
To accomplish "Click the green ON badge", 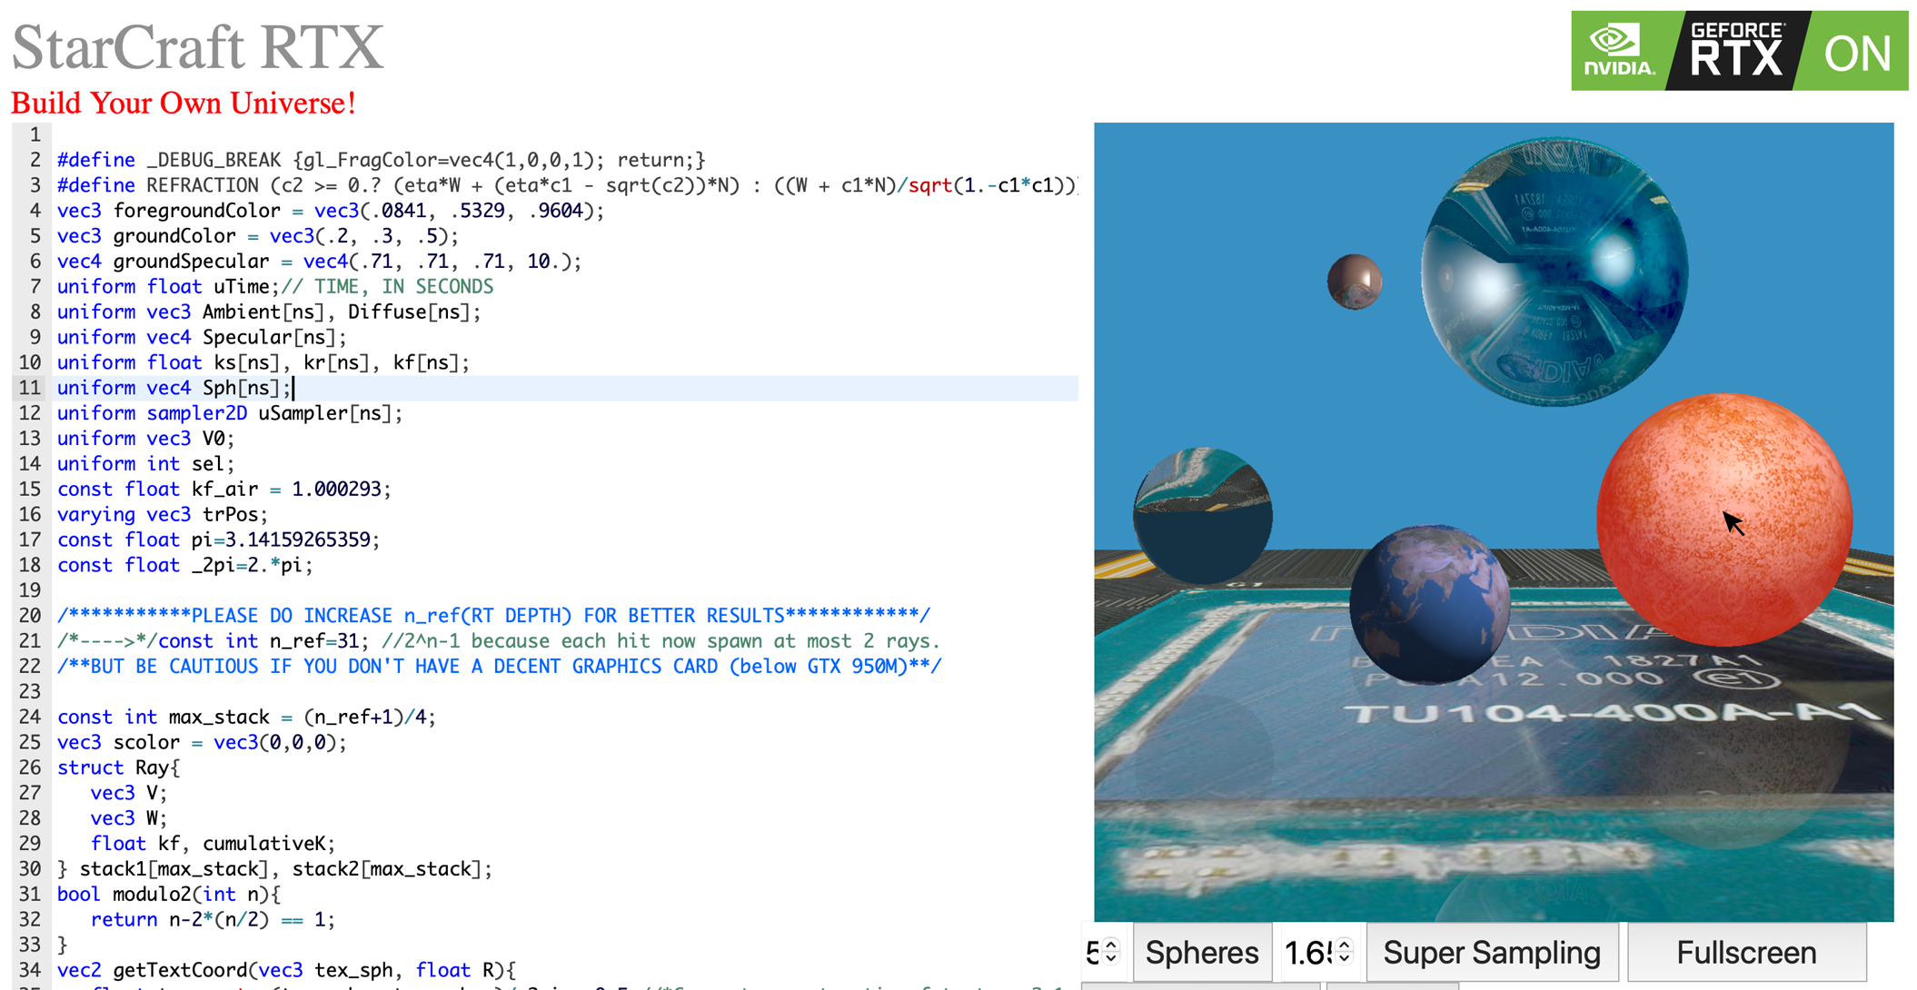I will (1857, 53).
